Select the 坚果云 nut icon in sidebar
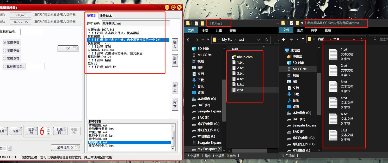 (x=289, y=56)
